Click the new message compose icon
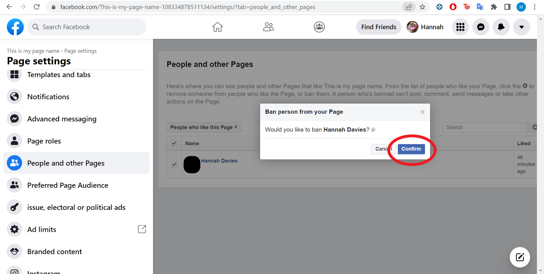Screen dimensions: 544x274 point(520,257)
